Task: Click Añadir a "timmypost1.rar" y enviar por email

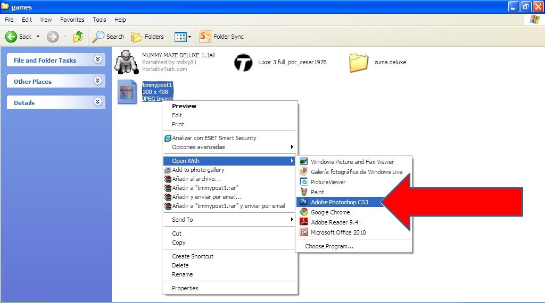Action: (x=230, y=206)
